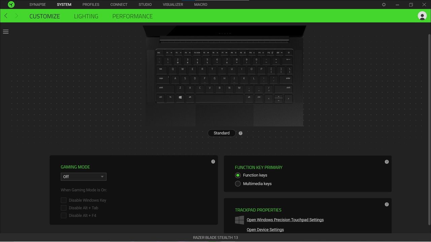This screenshot has width=431, height=242.
Task: Select the P key on the keyboard
Action: (x=261, y=70)
